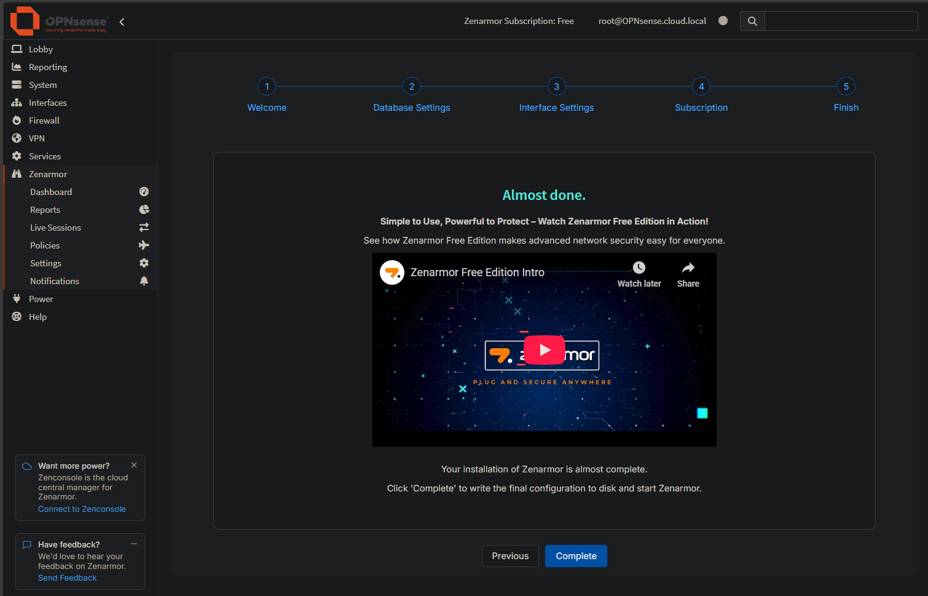Image resolution: width=928 pixels, height=596 pixels.
Task: Click the Reporting chart icon
Action: [x=17, y=66]
